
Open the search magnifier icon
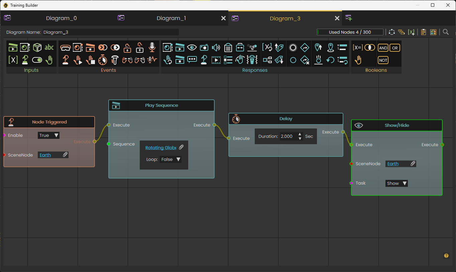446,32
